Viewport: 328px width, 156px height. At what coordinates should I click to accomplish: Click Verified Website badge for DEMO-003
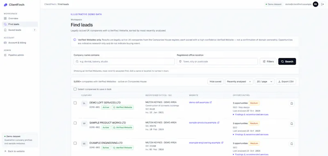click(123, 148)
